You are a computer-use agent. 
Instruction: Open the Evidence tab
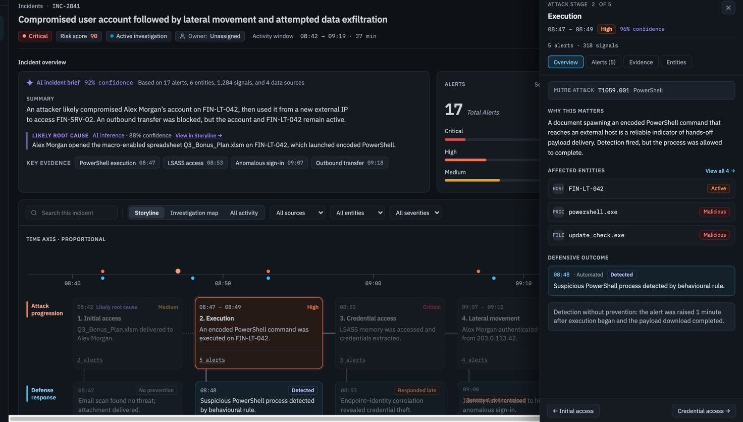point(641,62)
